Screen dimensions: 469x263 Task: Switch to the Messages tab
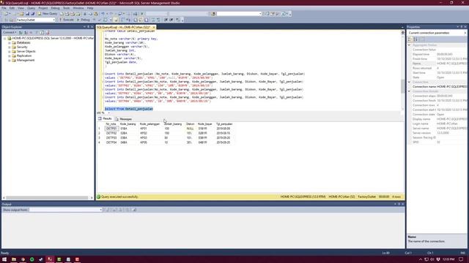pos(123,118)
